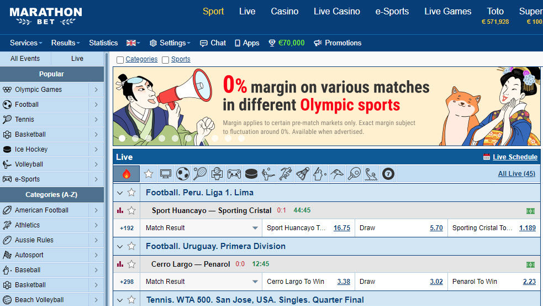The image size is (543, 306).
Task: Filter live events by baseball batter icon
Action: coord(320,174)
